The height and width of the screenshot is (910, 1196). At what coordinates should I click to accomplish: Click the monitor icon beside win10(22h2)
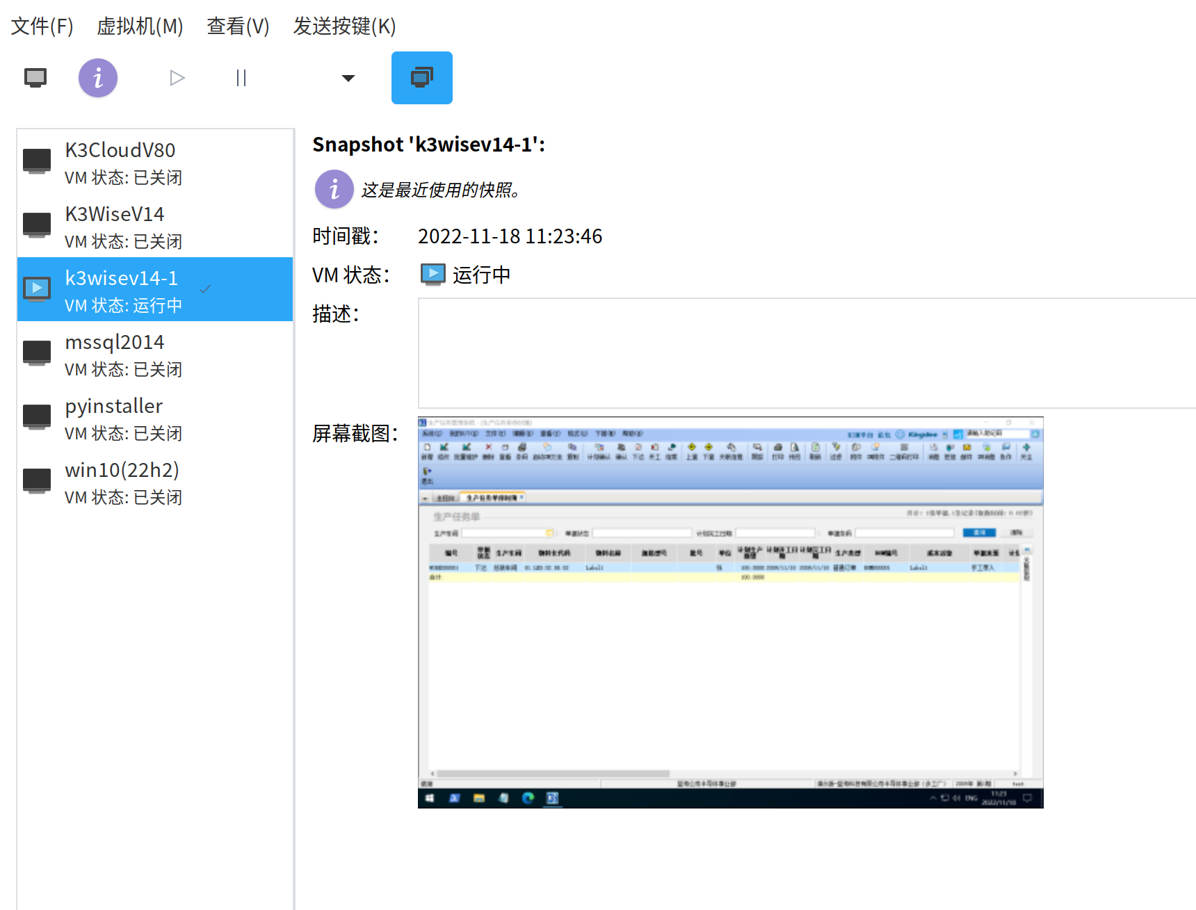pos(36,480)
